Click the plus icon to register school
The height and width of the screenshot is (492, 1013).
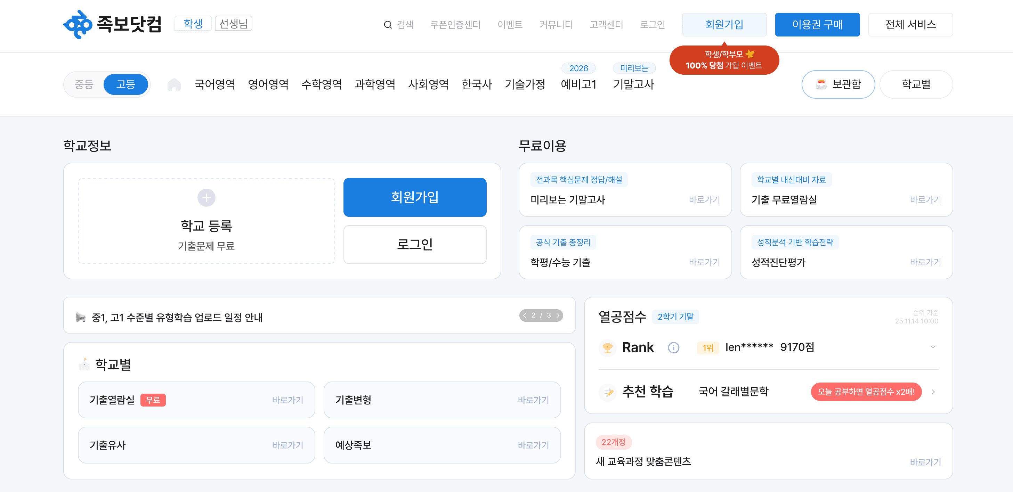tap(206, 198)
